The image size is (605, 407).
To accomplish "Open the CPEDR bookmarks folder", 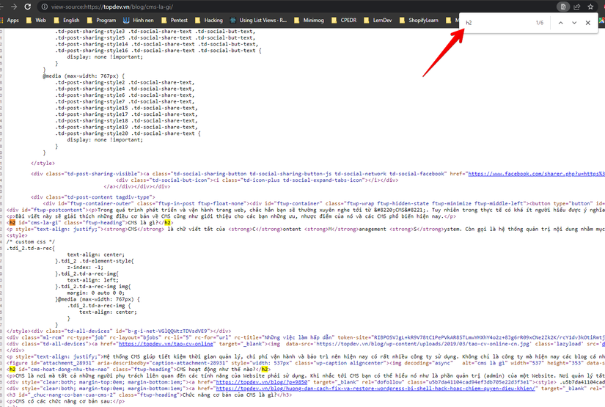I will [344, 20].
